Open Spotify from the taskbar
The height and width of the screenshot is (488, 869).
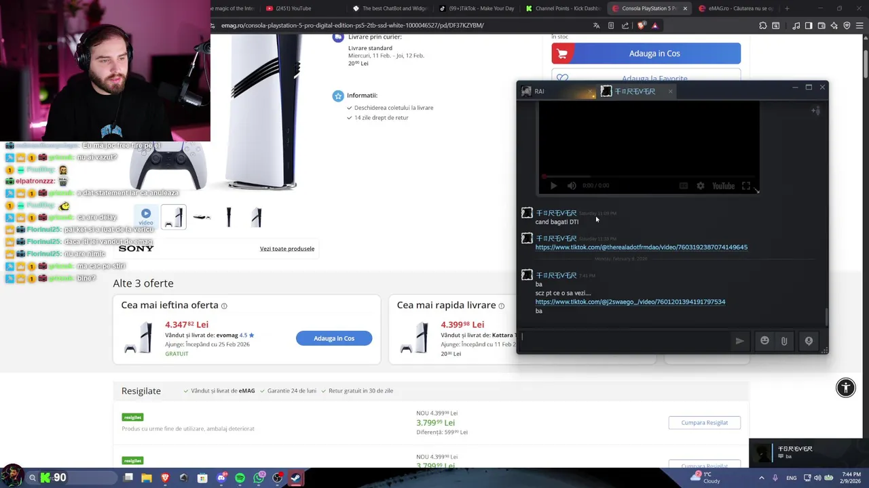240,478
